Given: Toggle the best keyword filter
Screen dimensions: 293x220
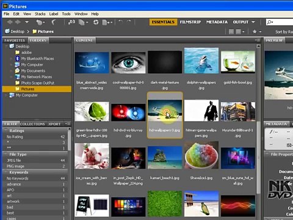Looking at the screenshot, I should click(35, 213).
